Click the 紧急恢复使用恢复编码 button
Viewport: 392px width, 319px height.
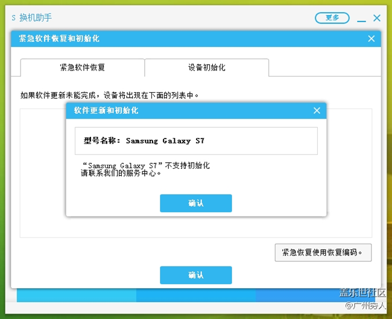323,253
